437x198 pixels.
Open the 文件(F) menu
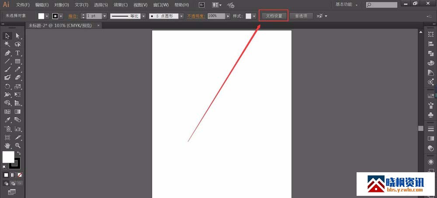point(23,5)
